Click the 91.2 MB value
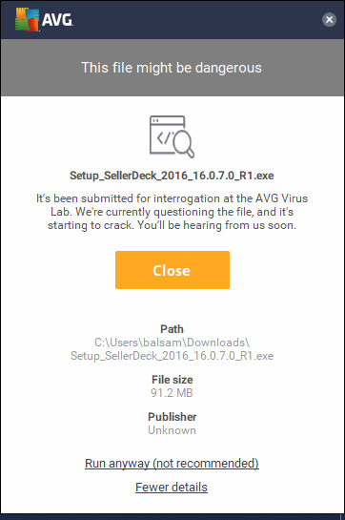The width and height of the screenshot is (345, 520). [x=172, y=393]
